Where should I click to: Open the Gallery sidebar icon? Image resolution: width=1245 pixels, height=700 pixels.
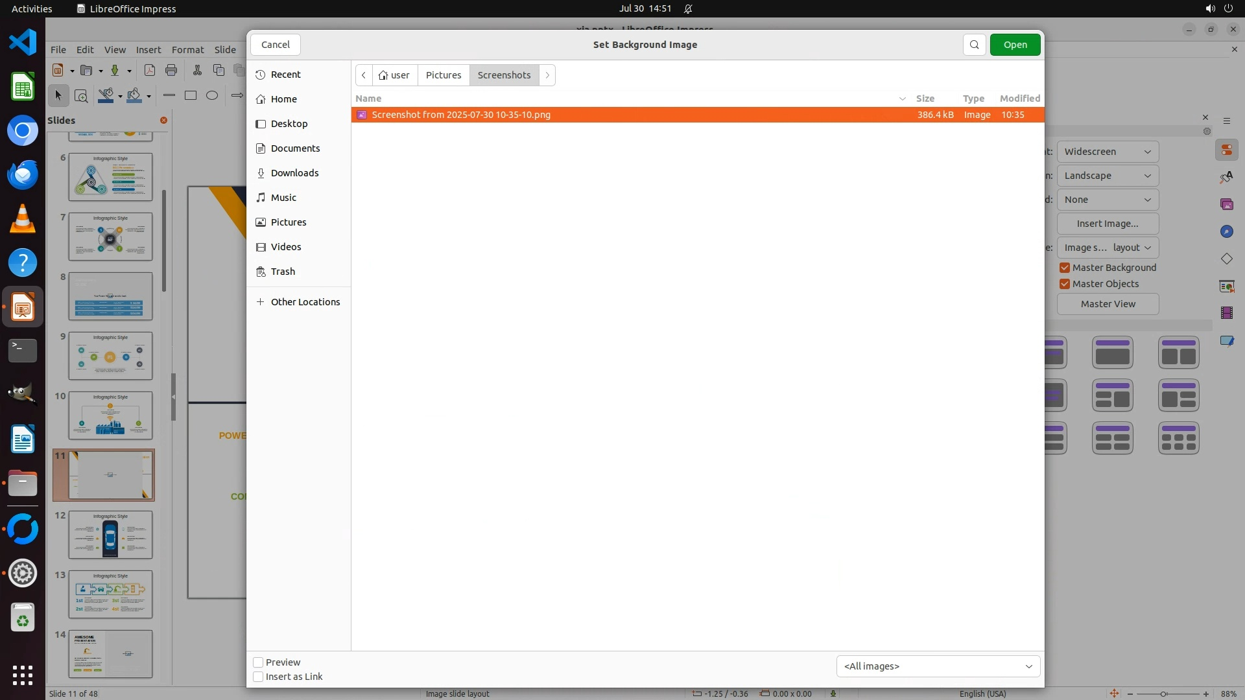[x=1226, y=204]
